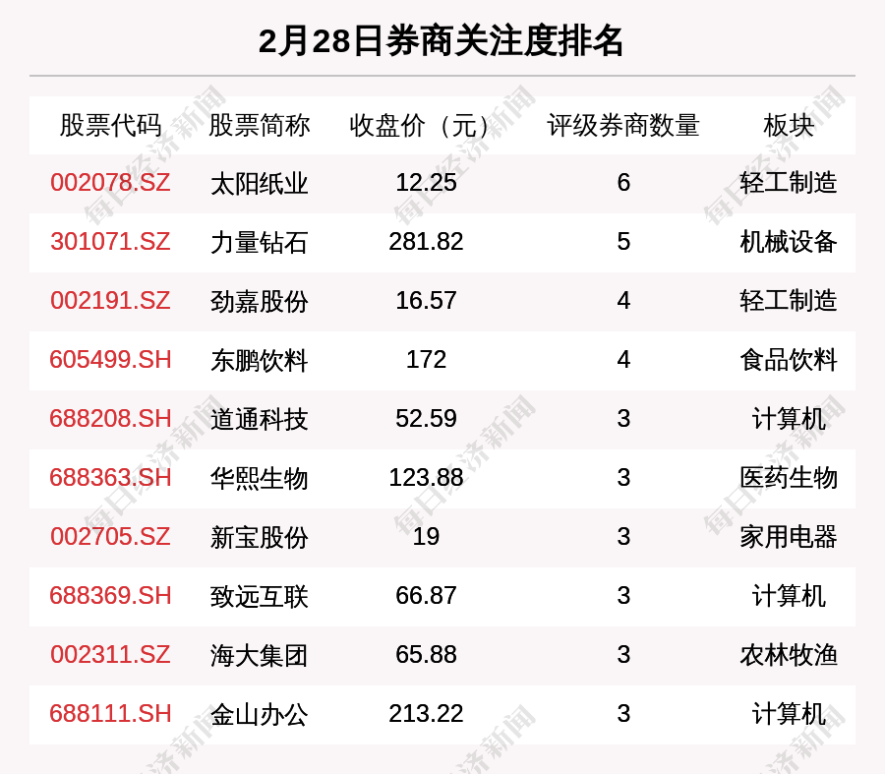Select the stock name 太阳纸业

pyautogui.click(x=259, y=184)
